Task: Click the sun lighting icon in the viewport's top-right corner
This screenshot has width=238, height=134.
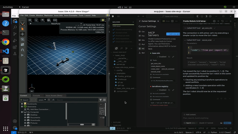Action: 103,20
